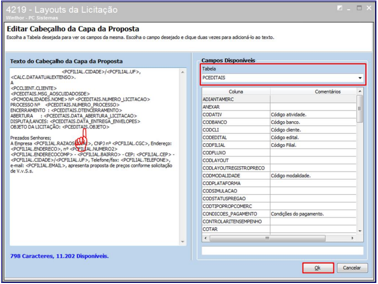Click the Coluna column header
Screen dimensions: 378x284
point(235,91)
